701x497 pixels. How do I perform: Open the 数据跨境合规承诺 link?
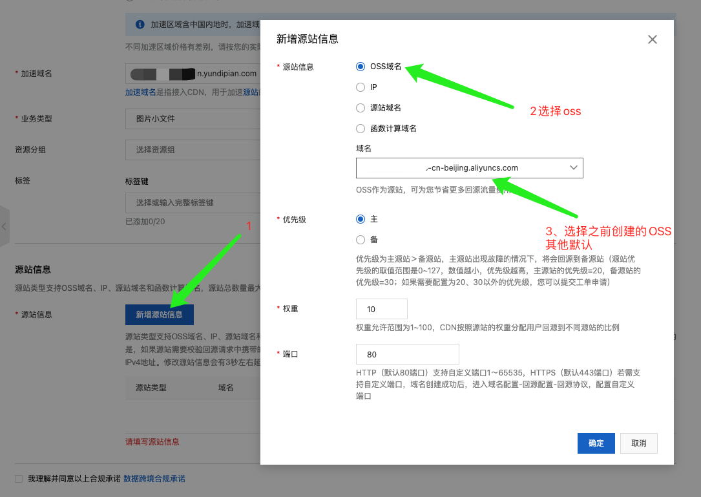click(154, 479)
